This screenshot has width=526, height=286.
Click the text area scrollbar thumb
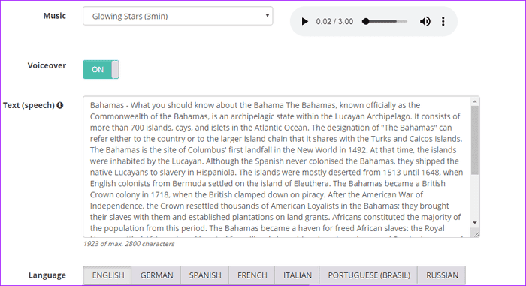(475, 140)
